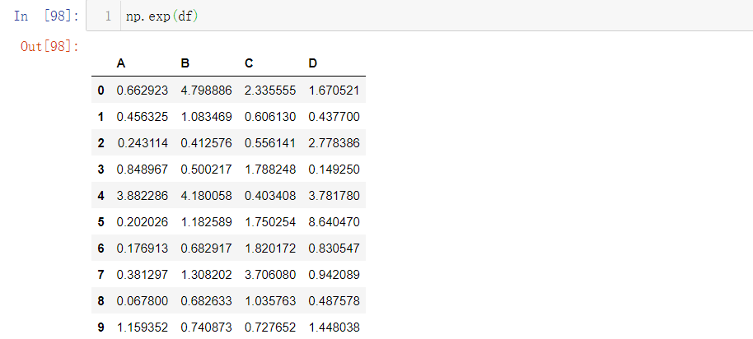
Task: Select row index 4
Action: click(101, 196)
